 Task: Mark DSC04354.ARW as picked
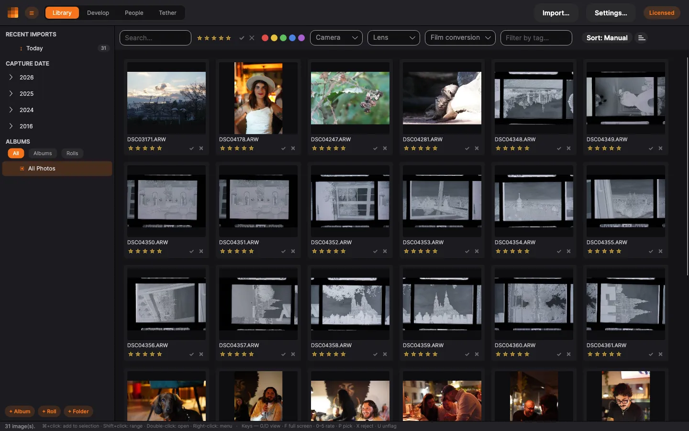click(x=559, y=251)
